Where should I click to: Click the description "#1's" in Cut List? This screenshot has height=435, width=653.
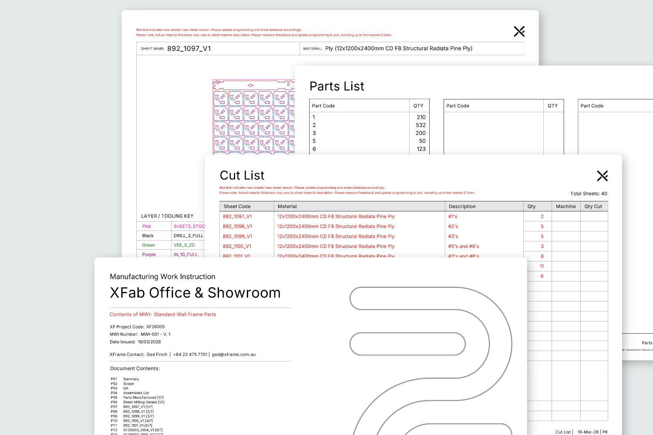[x=453, y=217]
